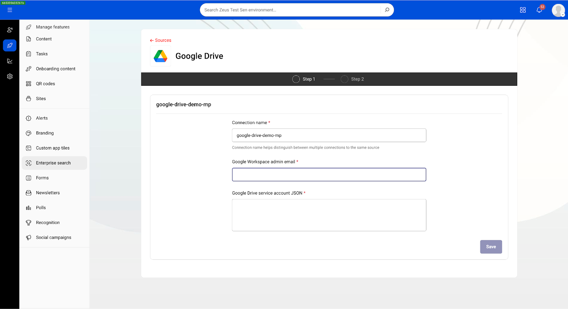Open settings gear icon in left rail
The image size is (568, 309).
pyautogui.click(x=10, y=77)
